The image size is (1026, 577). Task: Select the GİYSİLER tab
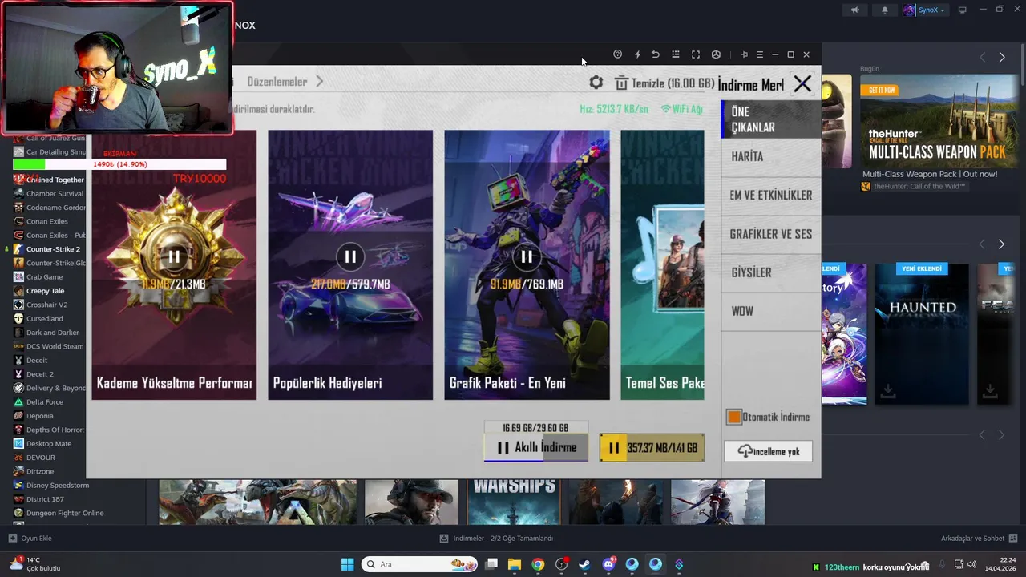pos(771,272)
